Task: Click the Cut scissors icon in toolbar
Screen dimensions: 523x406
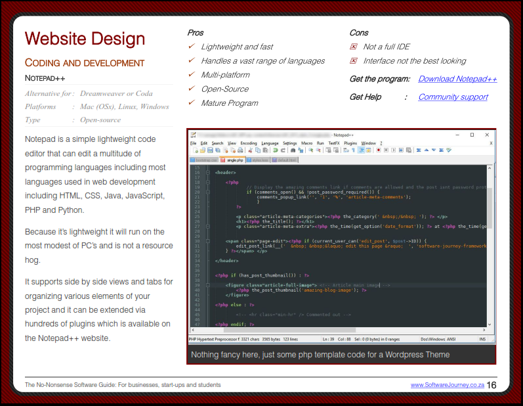Action: pyautogui.click(x=250, y=150)
